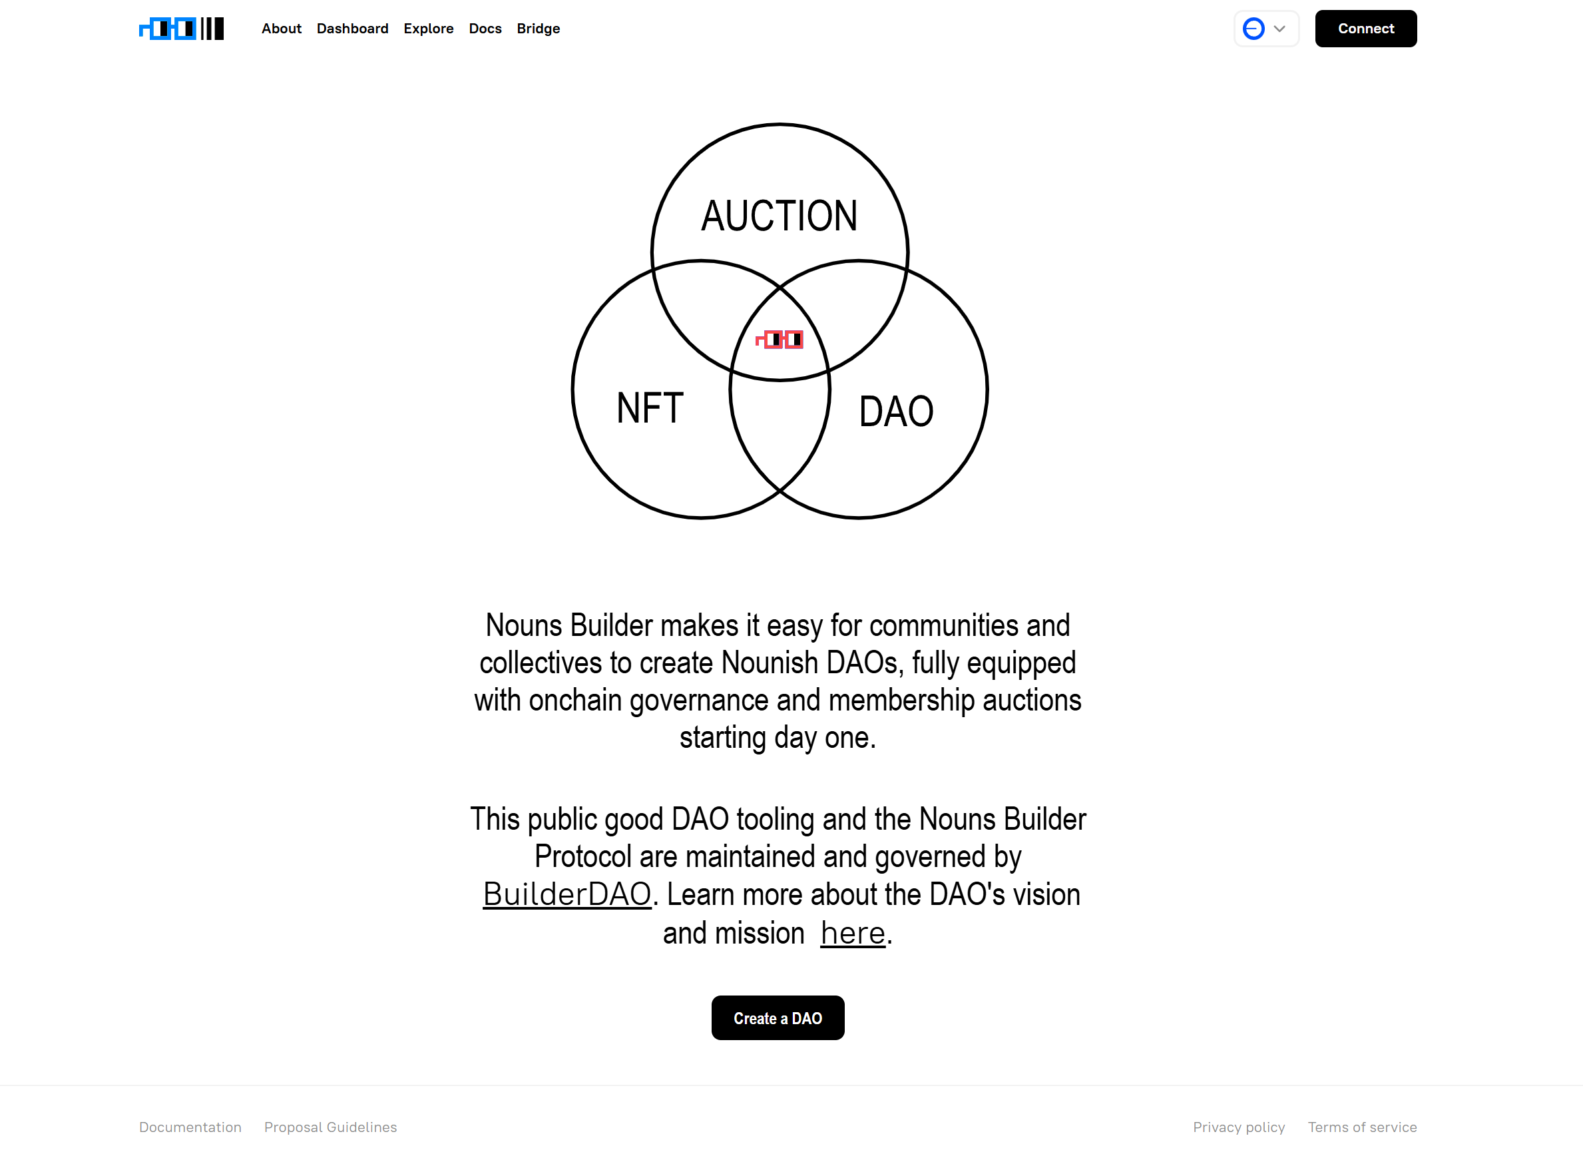Click the NFT circle of the diagram
Image resolution: width=1583 pixels, height=1152 pixels.
point(649,408)
